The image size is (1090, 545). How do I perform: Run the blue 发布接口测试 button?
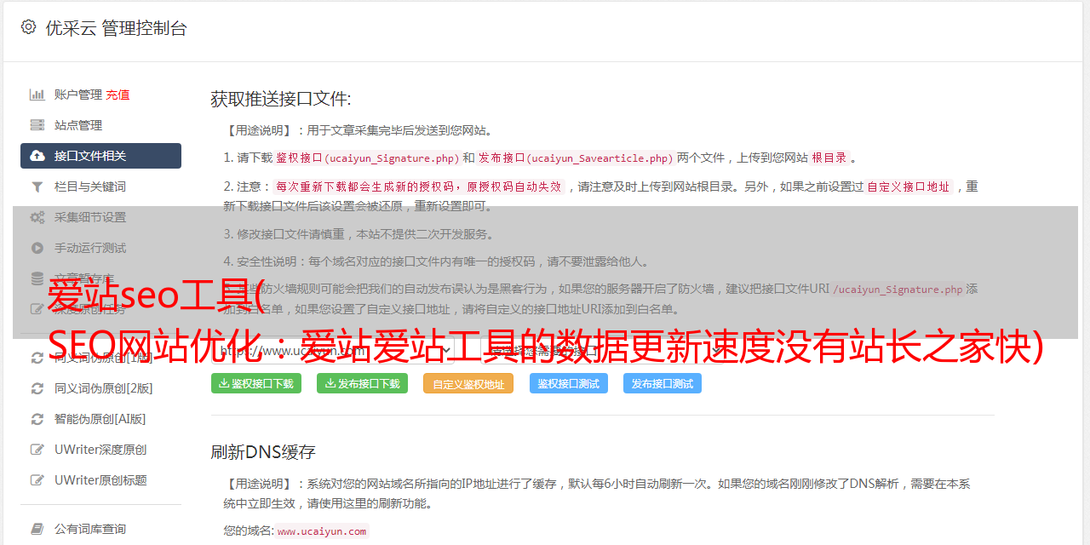tap(663, 383)
